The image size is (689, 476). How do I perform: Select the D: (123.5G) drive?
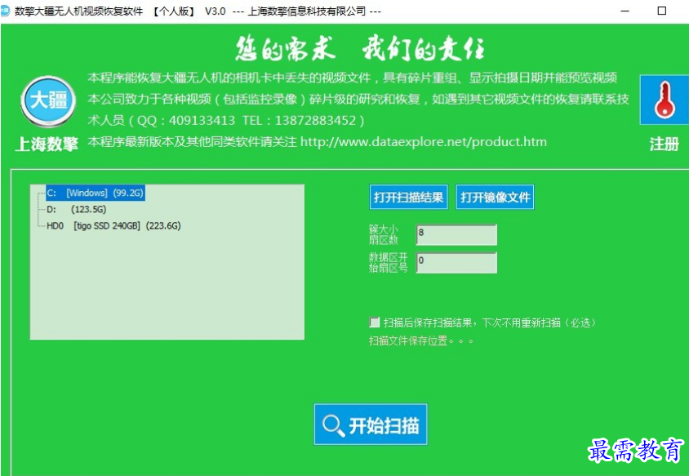[77, 209]
